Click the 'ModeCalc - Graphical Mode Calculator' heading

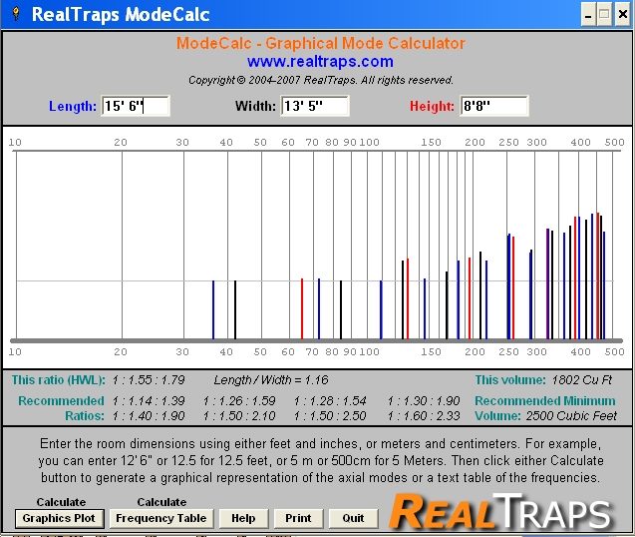[x=320, y=43]
